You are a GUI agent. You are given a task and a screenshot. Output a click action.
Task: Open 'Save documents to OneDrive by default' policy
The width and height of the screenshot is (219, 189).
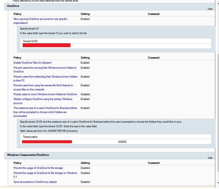click(x=35, y=182)
